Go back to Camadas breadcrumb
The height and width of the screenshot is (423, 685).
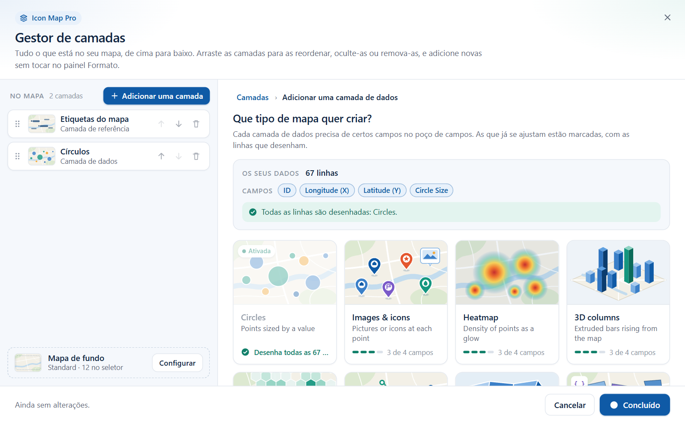[253, 98]
